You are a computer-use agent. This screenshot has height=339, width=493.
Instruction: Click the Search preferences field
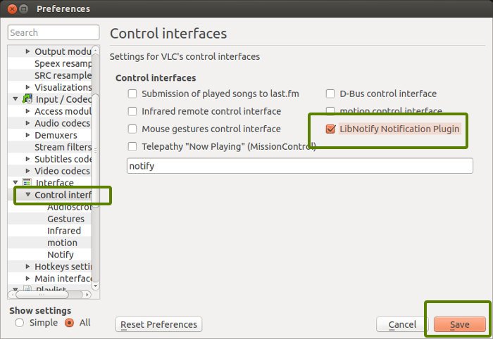[54, 32]
